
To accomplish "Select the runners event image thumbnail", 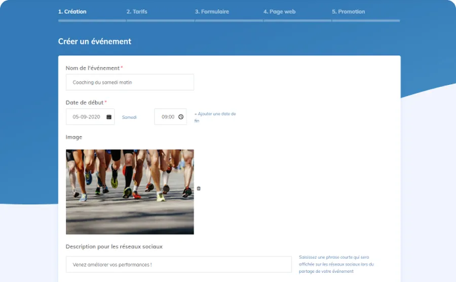I will coord(130,192).
